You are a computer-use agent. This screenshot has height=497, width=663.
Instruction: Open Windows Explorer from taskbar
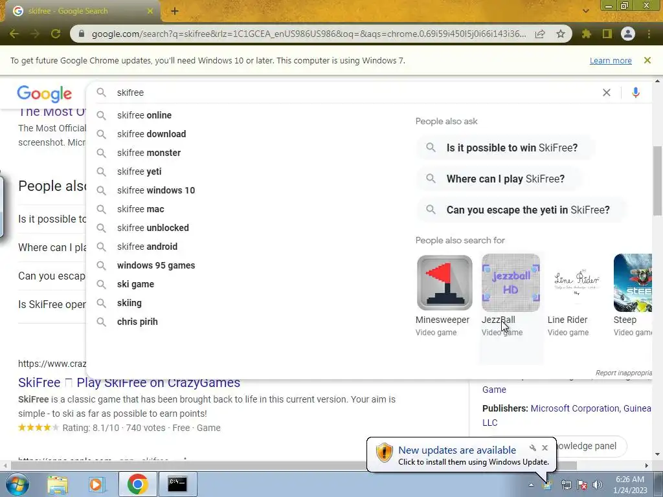click(x=58, y=484)
